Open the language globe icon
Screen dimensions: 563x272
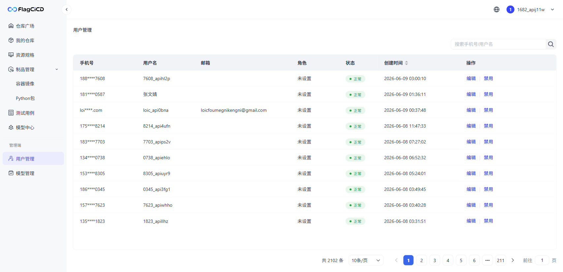[496, 10]
